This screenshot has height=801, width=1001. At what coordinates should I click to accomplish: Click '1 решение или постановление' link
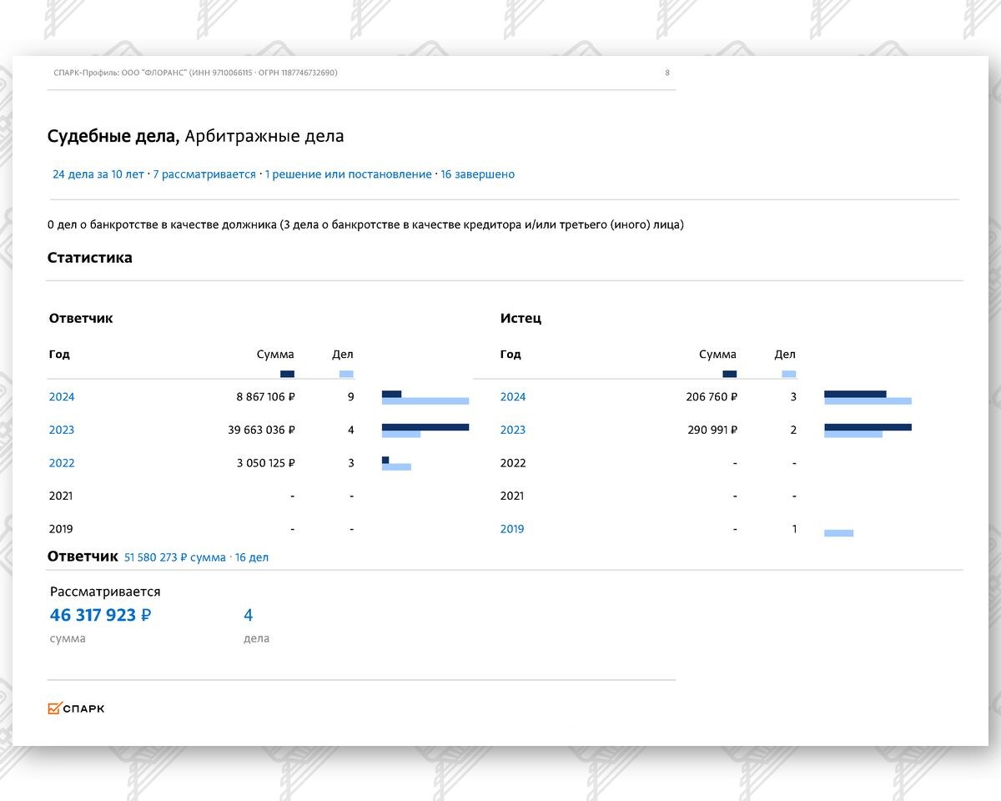click(348, 174)
